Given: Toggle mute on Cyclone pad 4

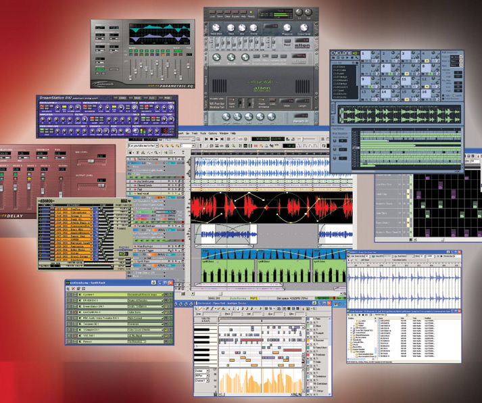Looking at the screenshot, I should [427, 61].
